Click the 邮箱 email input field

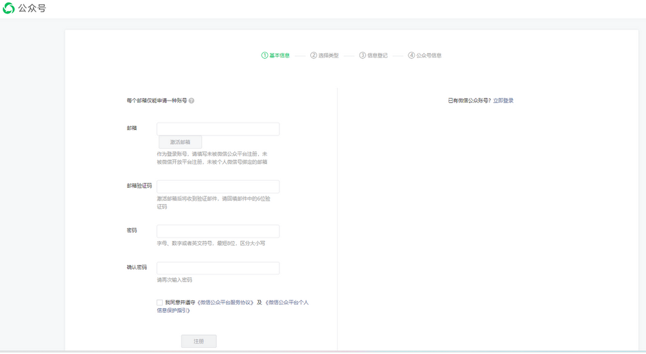[x=218, y=129]
